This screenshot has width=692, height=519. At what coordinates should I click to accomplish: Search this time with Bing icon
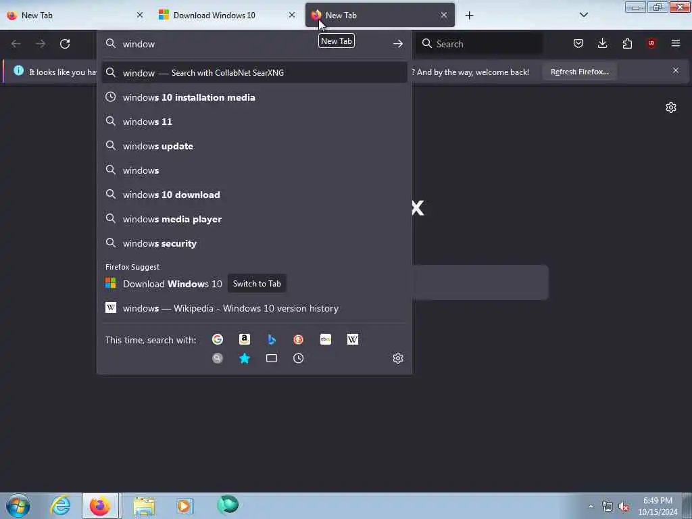pos(272,339)
